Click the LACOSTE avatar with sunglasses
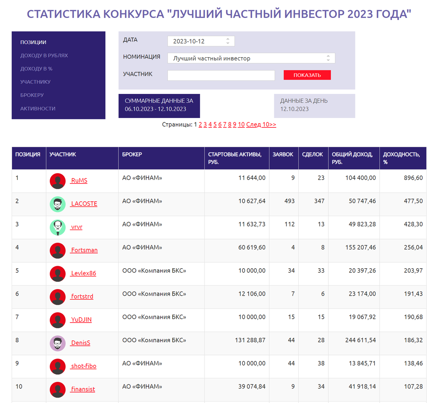Viewport: 436px width, 403px height. [57, 204]
